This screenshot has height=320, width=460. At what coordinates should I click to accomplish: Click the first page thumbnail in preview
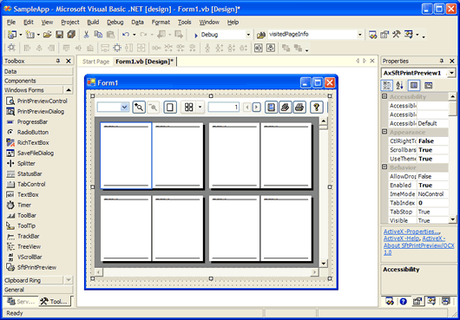click(x=126, y=155)
